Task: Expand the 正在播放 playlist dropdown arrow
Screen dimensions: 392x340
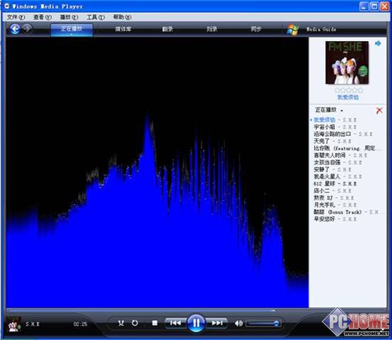Action: coord(342,110)
